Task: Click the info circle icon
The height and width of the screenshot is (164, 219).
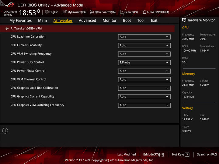Action: click(5, 131)
